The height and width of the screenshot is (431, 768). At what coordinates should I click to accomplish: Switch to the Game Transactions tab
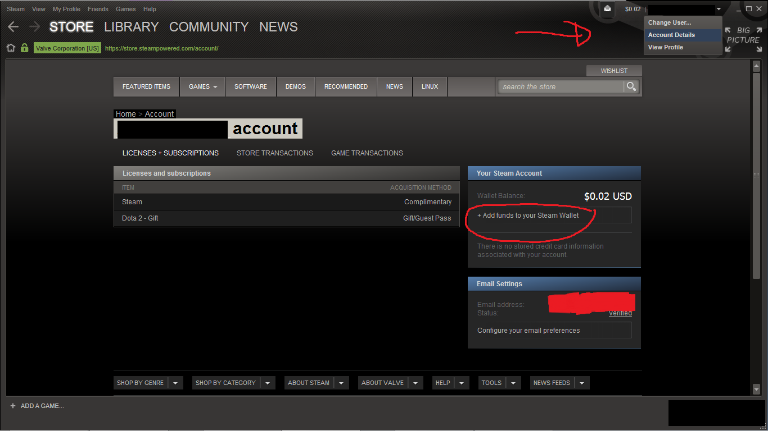(367, 153)
